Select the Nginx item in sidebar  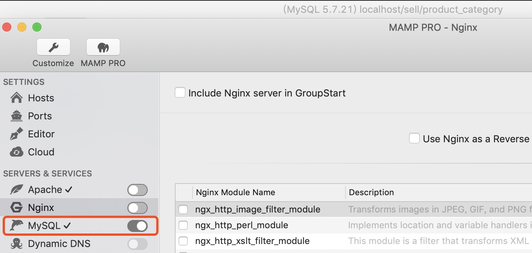(x=41, y=208)
